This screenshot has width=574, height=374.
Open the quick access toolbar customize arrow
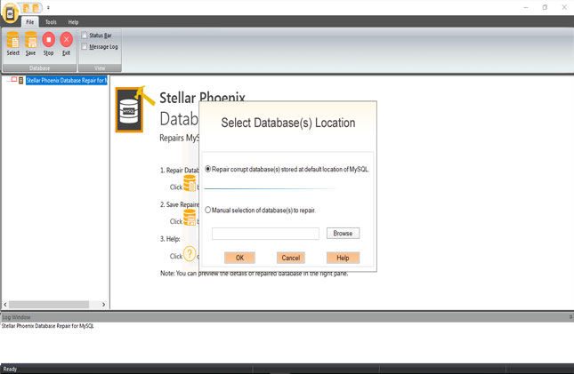(48, 8)
